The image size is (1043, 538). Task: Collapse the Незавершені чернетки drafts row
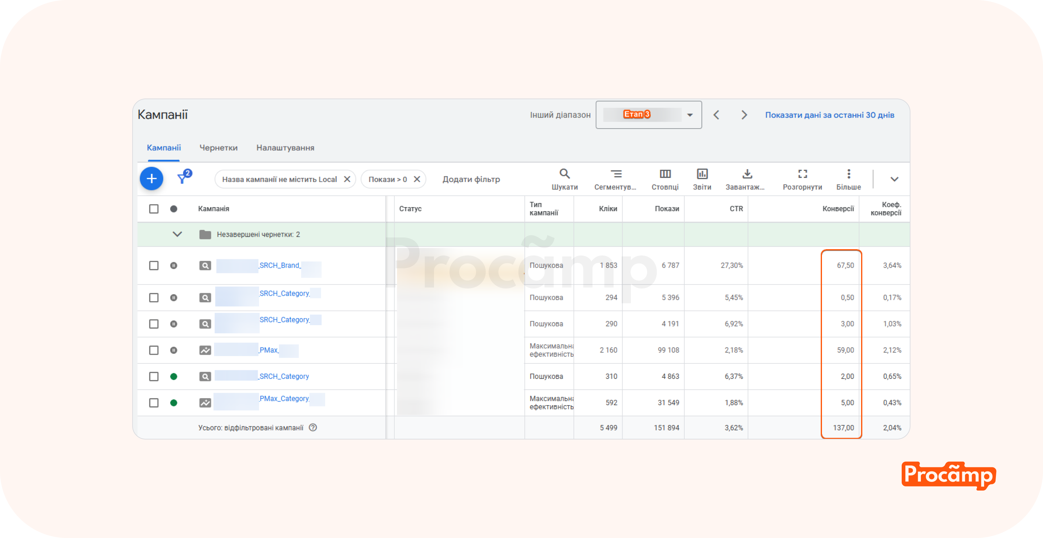177,234
